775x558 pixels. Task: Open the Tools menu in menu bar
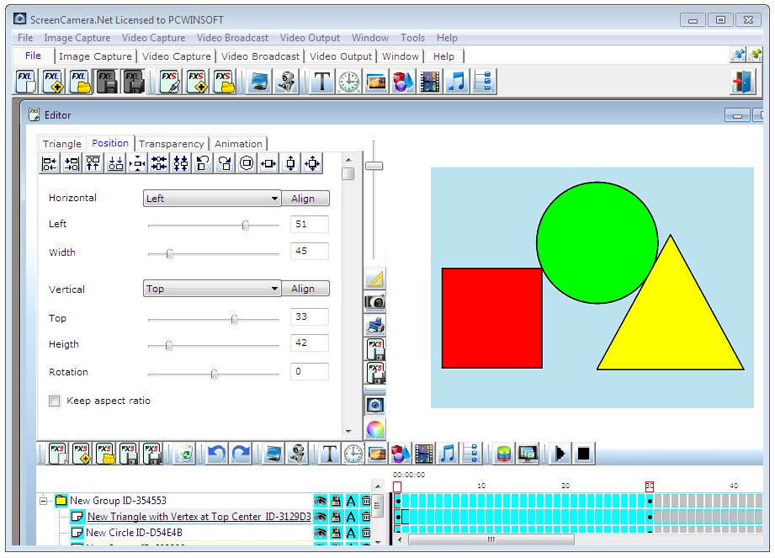(x=412, y=38)
